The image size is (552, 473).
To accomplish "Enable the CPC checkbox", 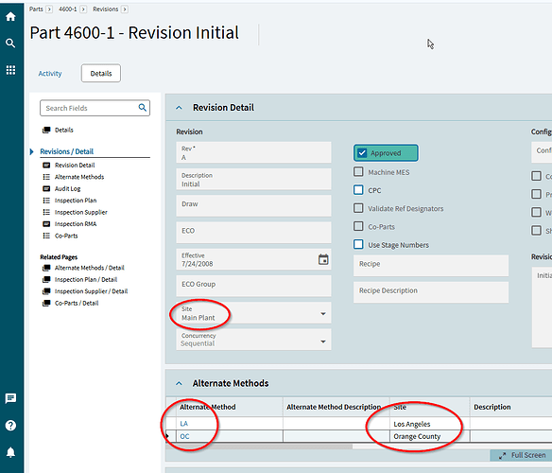I will pyautogui.click(x=358, y=190).
